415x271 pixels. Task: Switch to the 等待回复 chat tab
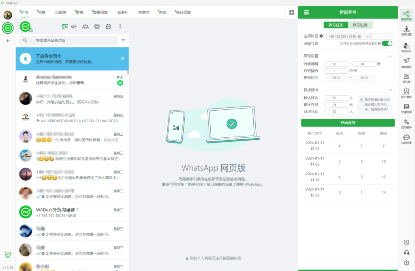coord(183,12)
